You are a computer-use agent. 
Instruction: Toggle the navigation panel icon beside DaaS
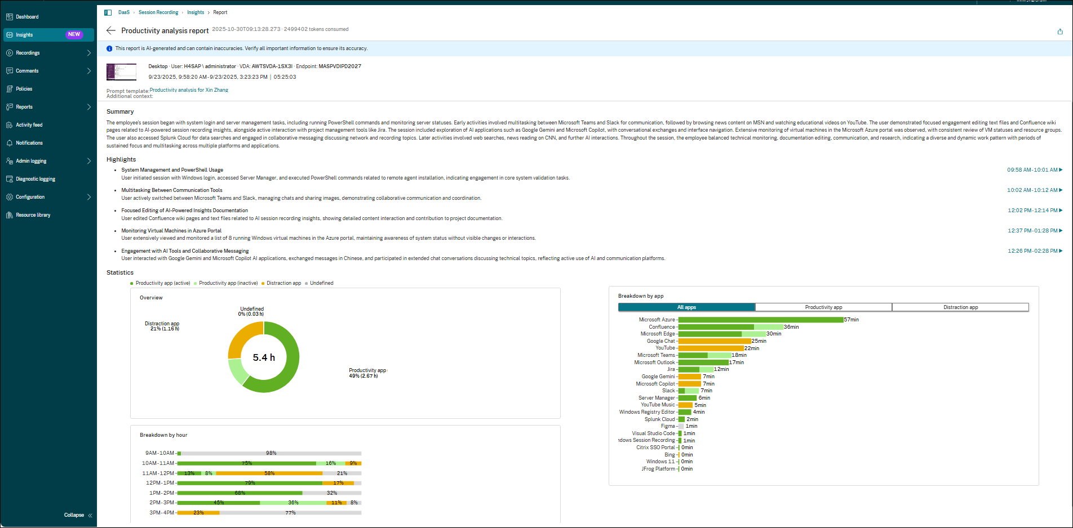coord(108,12)
